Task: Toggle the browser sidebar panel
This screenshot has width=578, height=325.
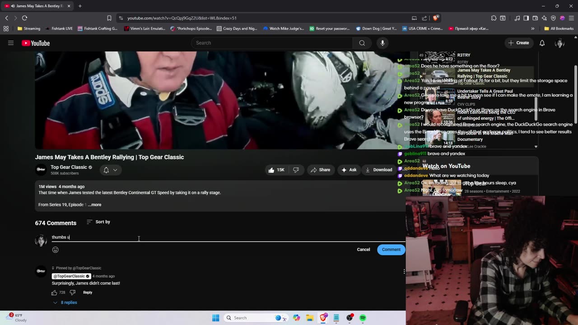Action: pyautogui.click(x=526, y=18)
